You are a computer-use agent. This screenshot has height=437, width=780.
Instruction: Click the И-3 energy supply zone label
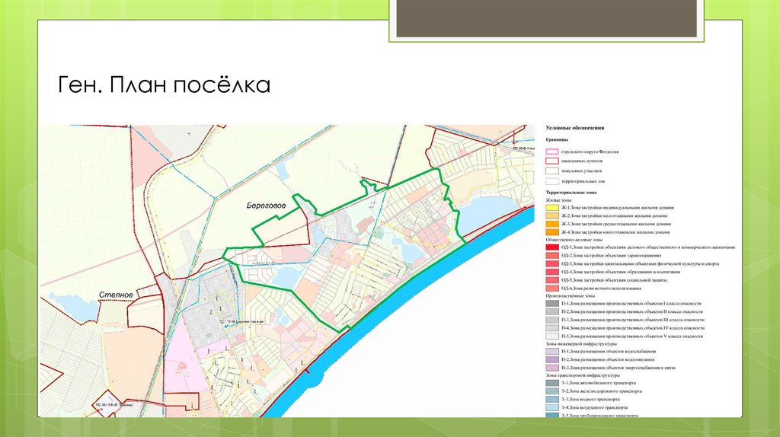[617, 367]
